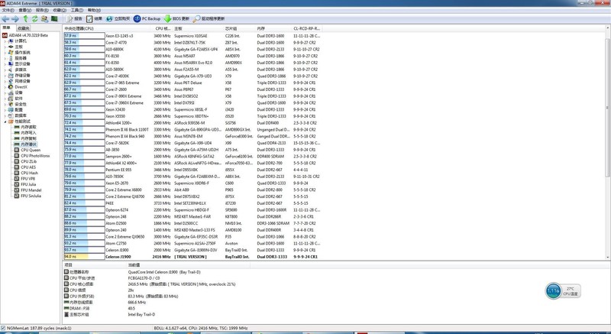
Task: Select the bold Celeron J1900 2416 MHz row
Action: point(193,257)
